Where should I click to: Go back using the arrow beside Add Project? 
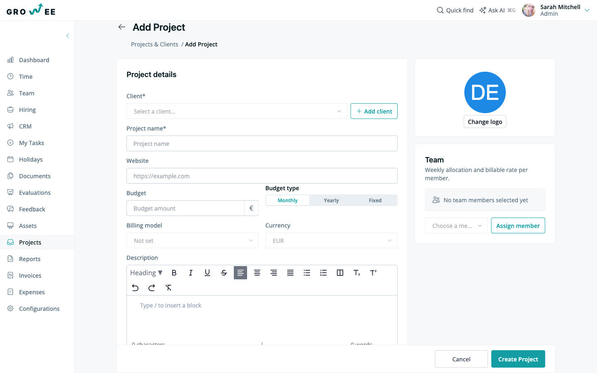pos(121,27)
